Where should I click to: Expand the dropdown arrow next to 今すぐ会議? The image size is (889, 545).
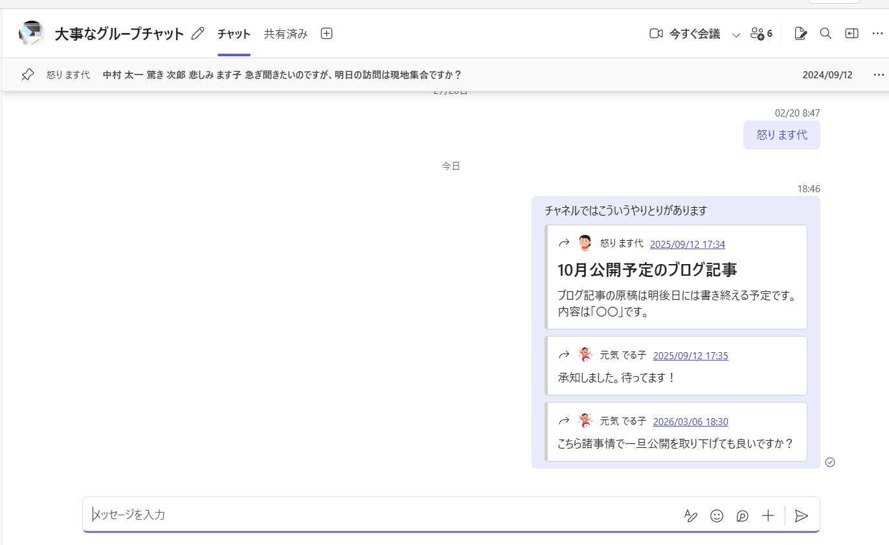736,35
